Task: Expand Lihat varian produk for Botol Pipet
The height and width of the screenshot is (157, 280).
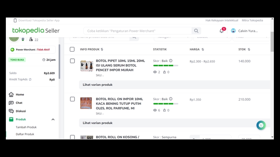Action: click(x=175, y=85)
